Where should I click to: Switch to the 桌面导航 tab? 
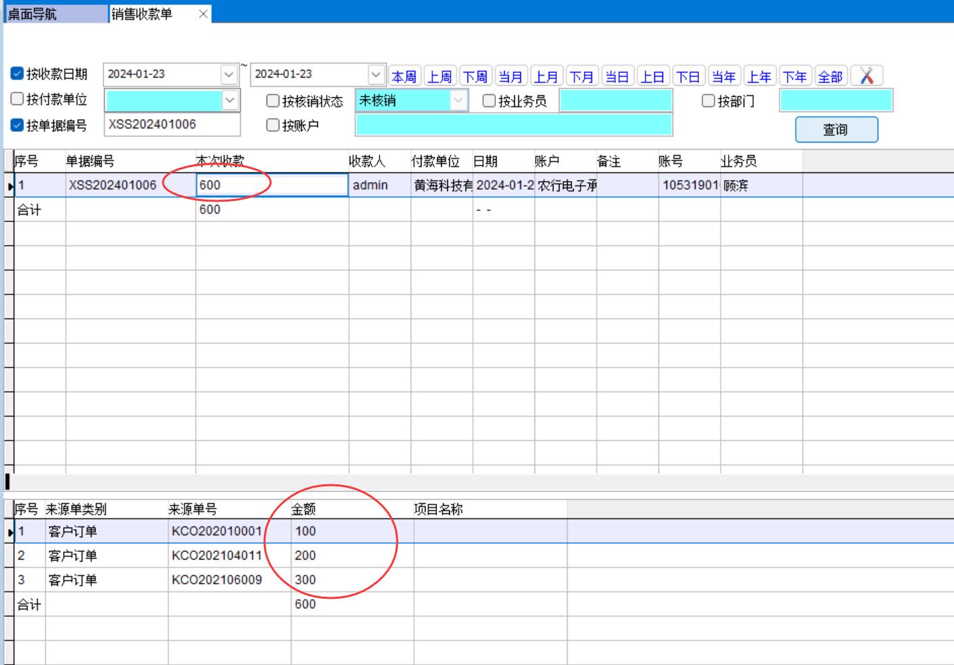[32, 14]
